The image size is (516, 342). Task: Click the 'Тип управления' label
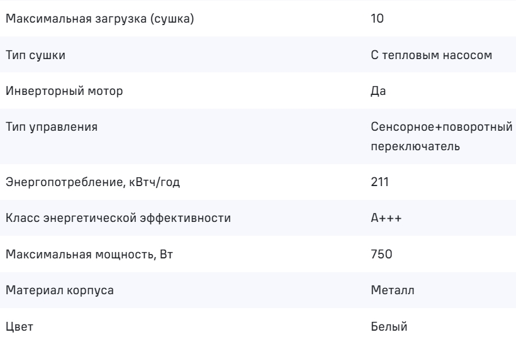(52, 128)
